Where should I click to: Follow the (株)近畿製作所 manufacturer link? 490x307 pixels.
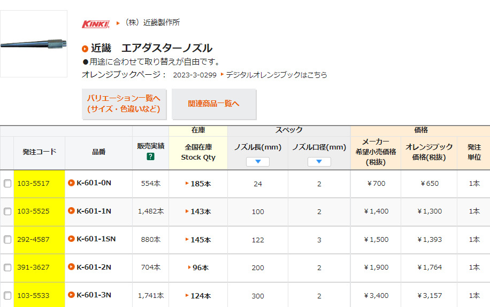pyautogui.click(x=152, y=23)
